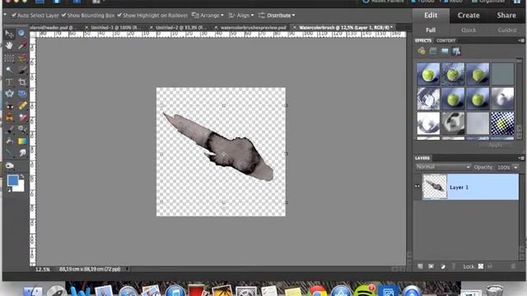Select the Blur tool
Image resolution: width=527 pixels, height=296 pixels.
tap(22, 153)
